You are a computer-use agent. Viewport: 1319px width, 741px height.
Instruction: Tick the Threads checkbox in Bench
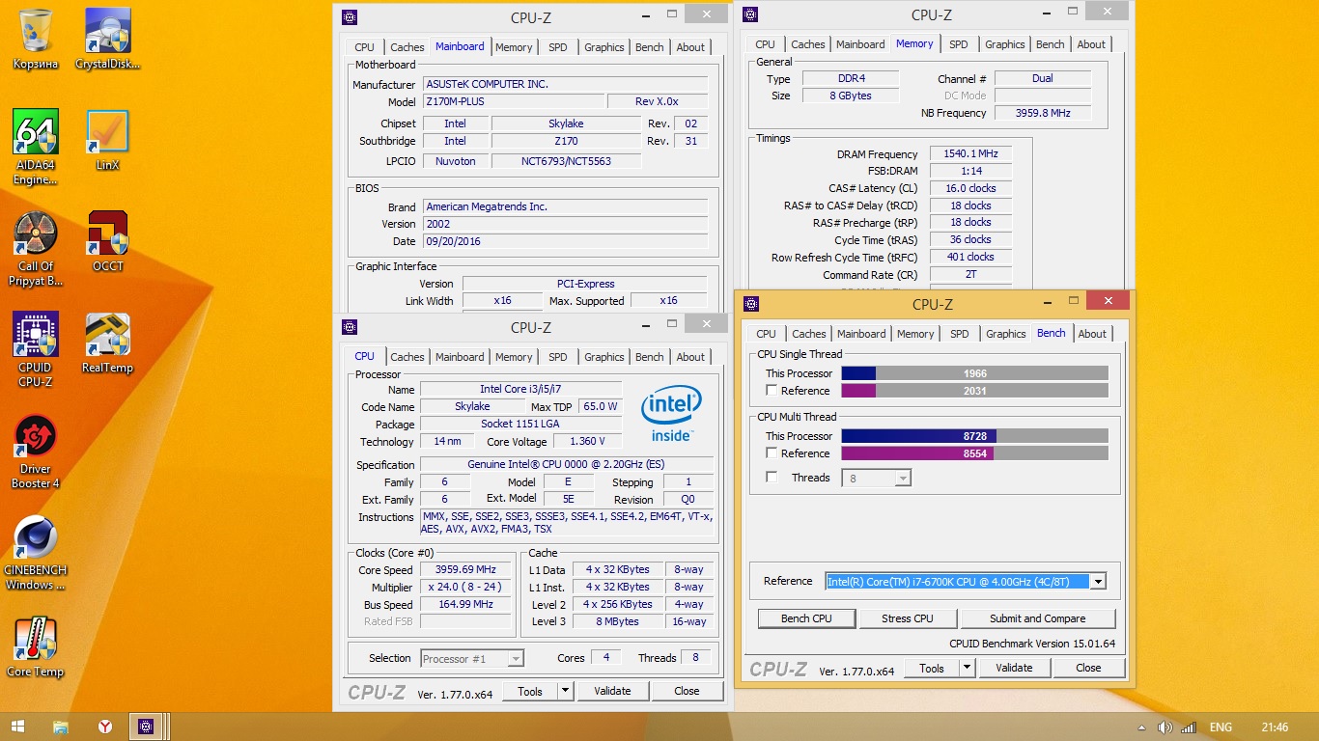tap(772, 478)
